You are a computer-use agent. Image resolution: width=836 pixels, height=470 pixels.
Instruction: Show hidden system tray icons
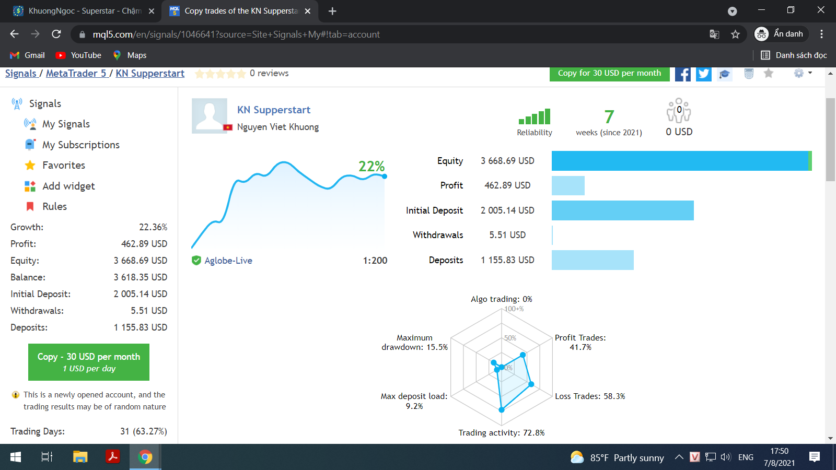click(x=679, y=457)
